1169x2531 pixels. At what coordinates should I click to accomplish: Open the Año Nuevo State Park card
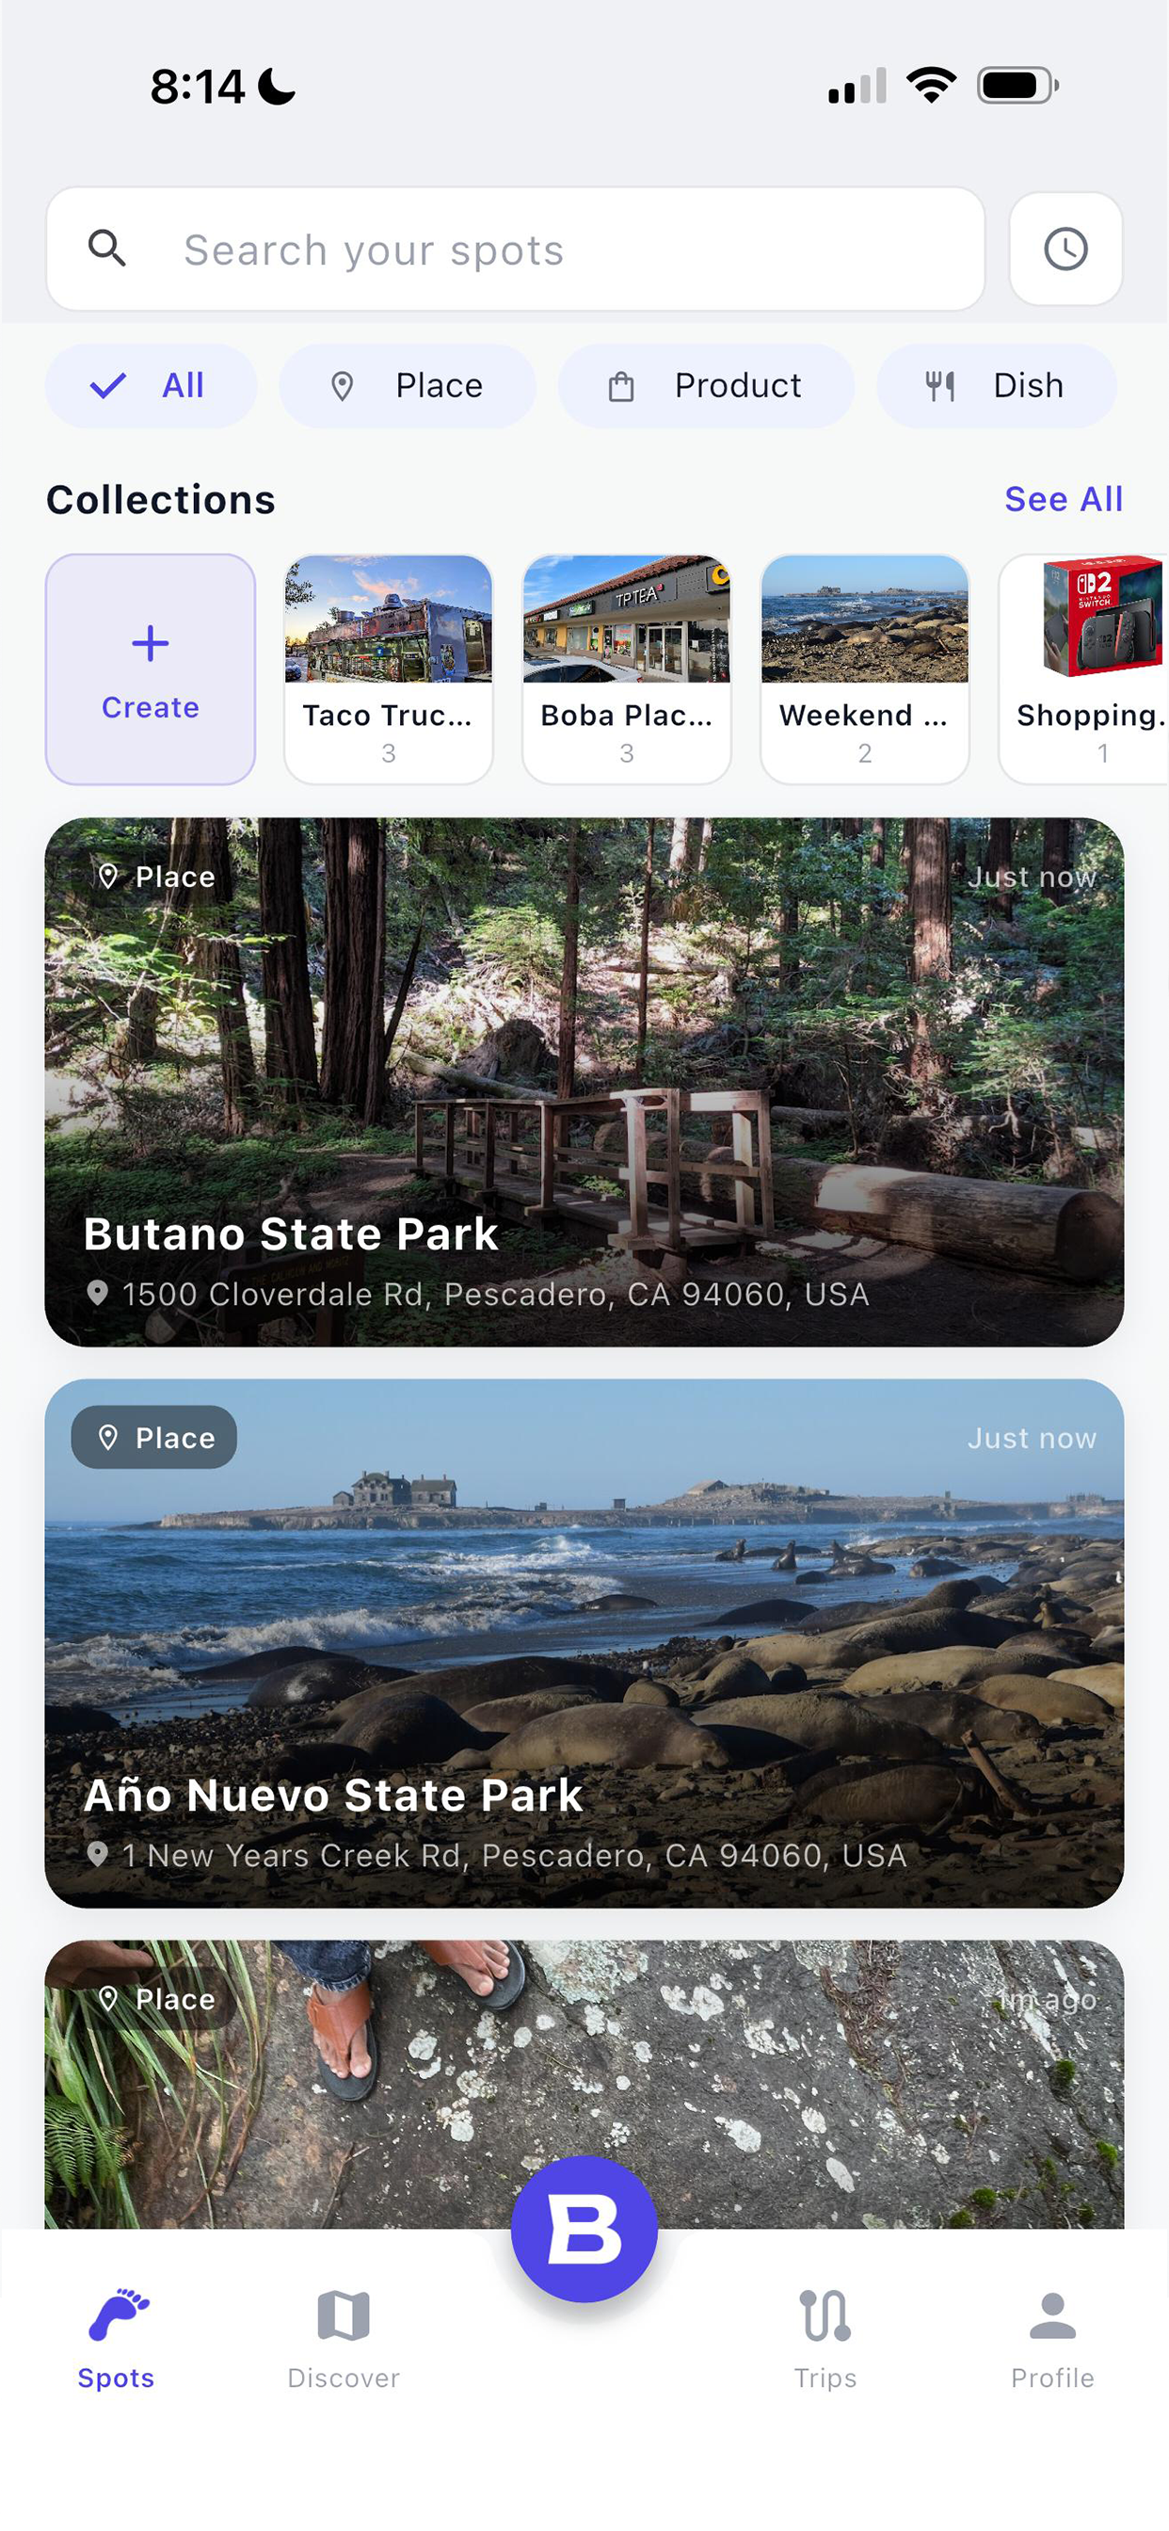584,1643
